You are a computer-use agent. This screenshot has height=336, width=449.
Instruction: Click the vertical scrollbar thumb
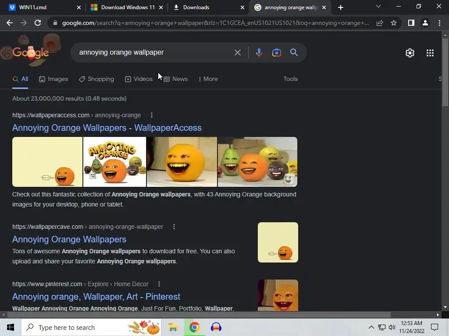[x=445, y=72]
